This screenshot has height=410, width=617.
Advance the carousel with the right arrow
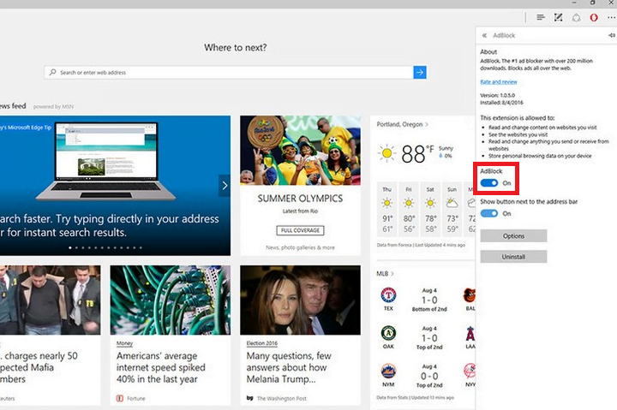pyautogui.click(x=225, y=186)
